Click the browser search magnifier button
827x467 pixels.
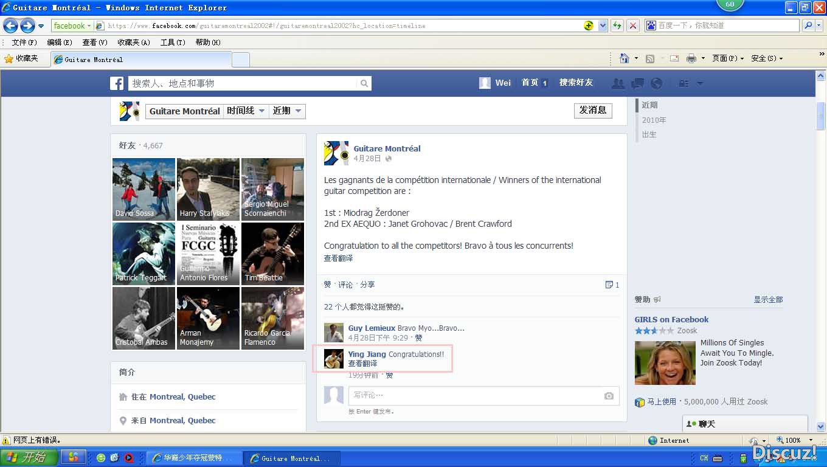click(808, 26)
